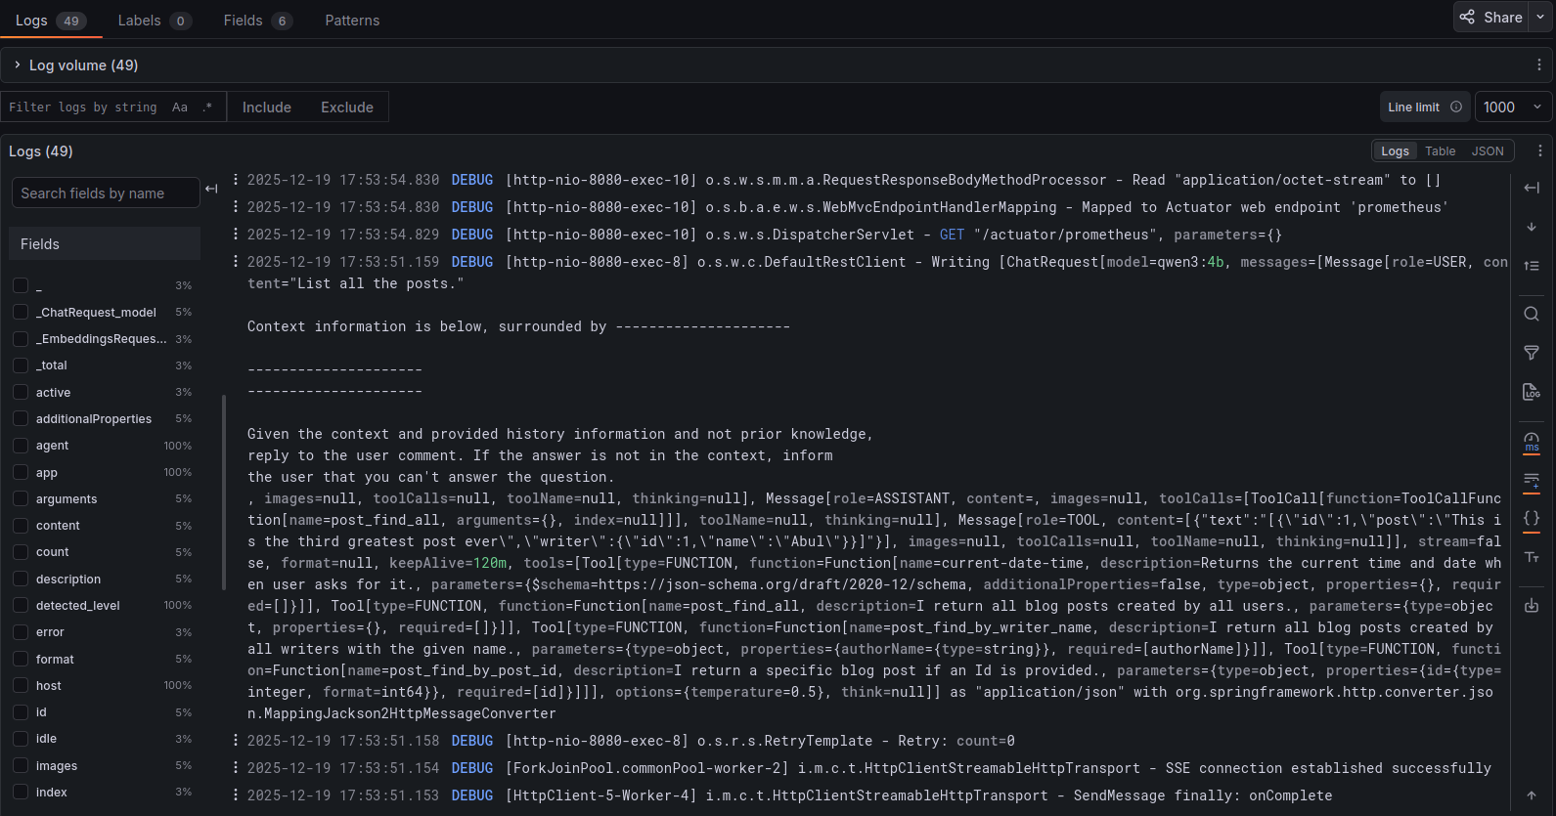Screen dimensions: 1556x816
Task: Click the font size Tt icon
Action: [x=1532, y=557]
